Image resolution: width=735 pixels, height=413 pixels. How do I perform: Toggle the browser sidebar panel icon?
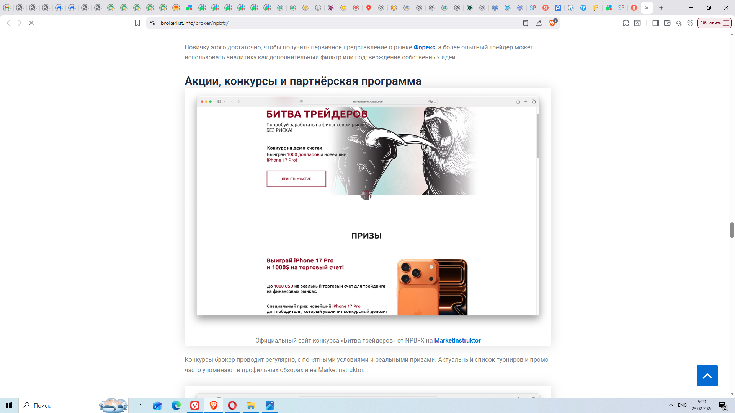tap(655, 23)
